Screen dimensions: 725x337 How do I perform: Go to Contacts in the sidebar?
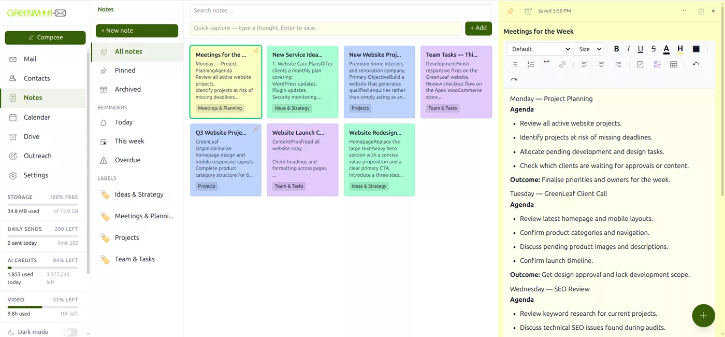pos(43,78)
